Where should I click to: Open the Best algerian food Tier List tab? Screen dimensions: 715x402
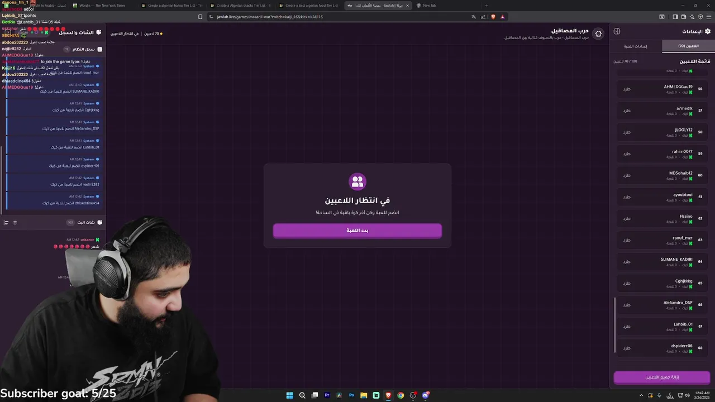tap(309, 6)
